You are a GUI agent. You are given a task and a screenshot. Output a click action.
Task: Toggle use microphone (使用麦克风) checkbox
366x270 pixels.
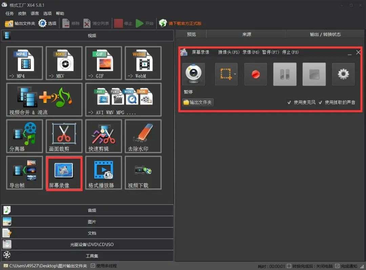289,103
